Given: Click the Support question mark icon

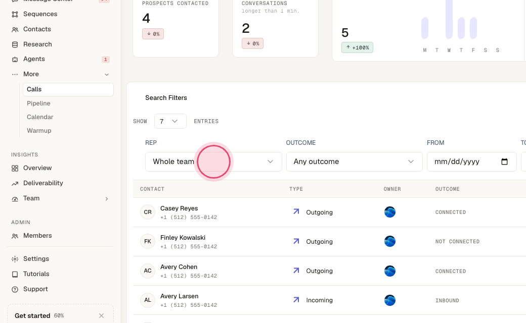Looking at the screenshot, I should [15, 290].
